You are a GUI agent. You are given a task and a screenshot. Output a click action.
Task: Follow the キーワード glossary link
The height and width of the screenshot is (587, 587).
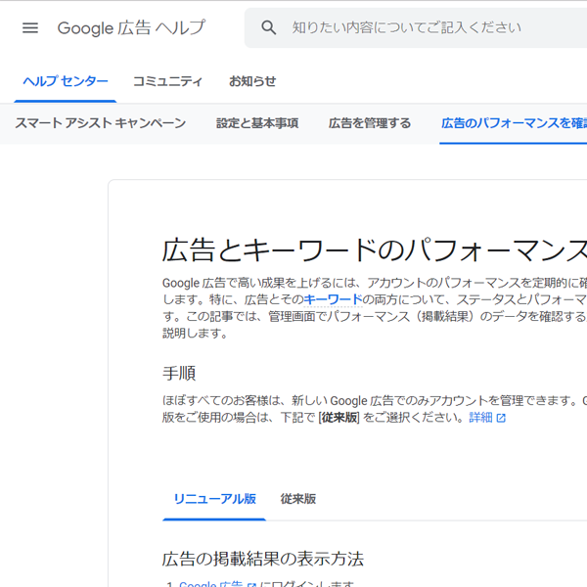click(333, 299)
